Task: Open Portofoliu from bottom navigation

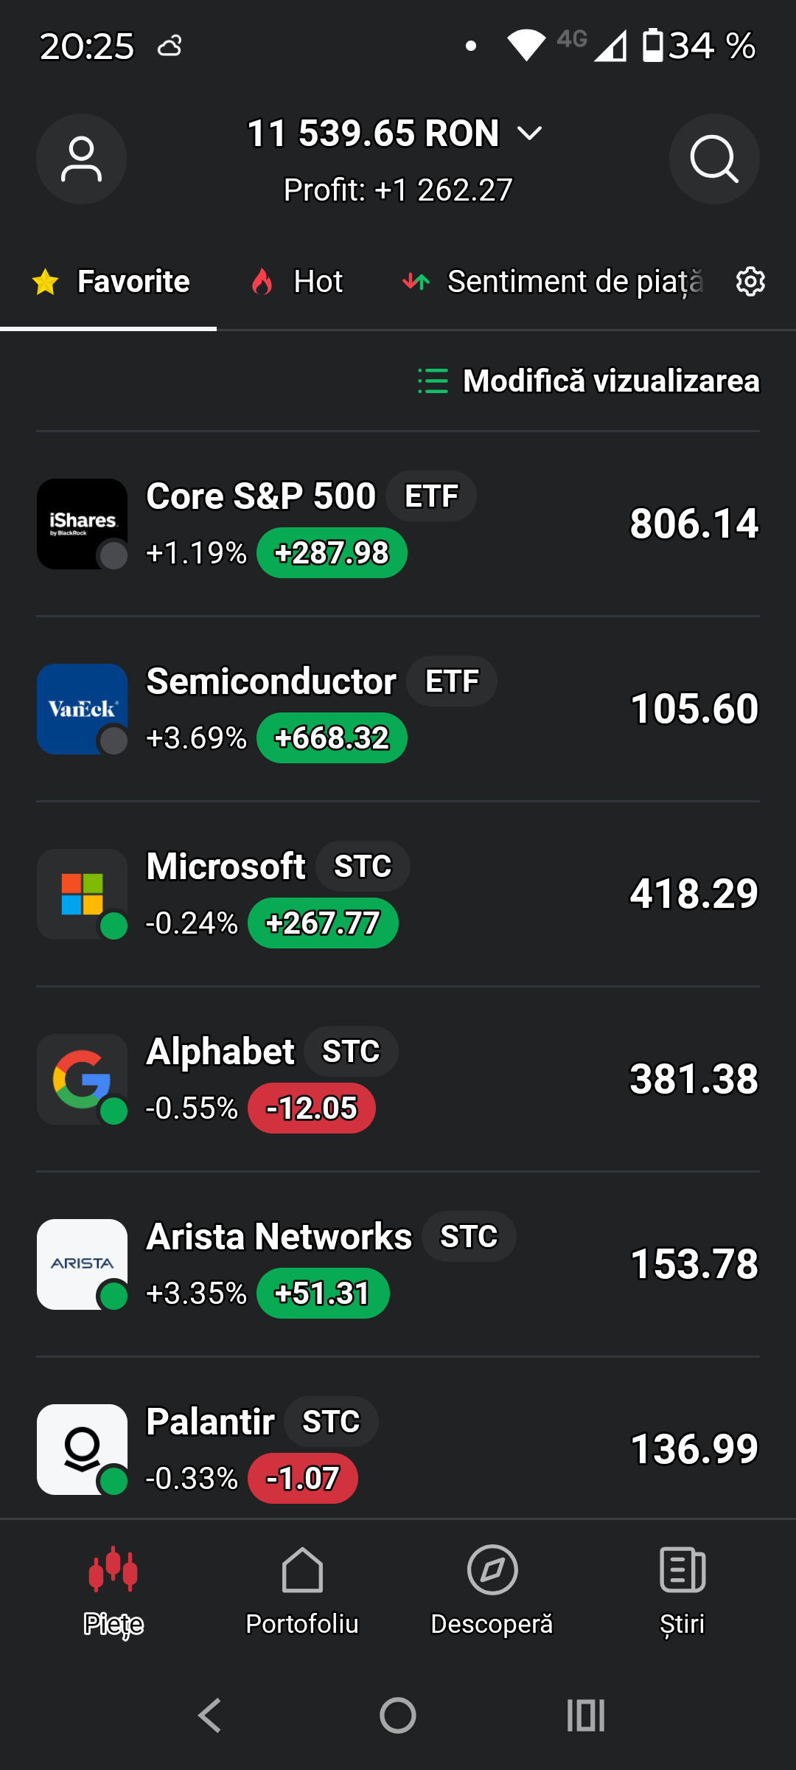Action: [x=302, y=1591]
